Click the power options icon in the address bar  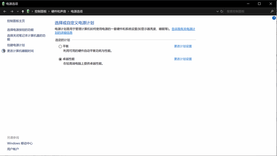[x=28, y=11]
